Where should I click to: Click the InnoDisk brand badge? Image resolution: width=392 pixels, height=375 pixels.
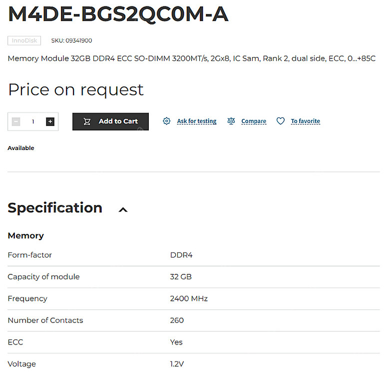24,40
